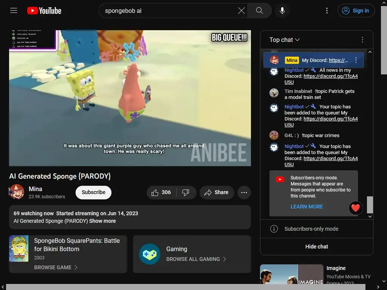Like the video with 306 likes
Screen dimensions: 387x290
[161, 192]
